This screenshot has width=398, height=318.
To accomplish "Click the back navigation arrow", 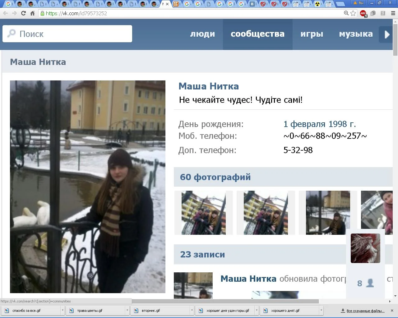I will pos(6,13).
